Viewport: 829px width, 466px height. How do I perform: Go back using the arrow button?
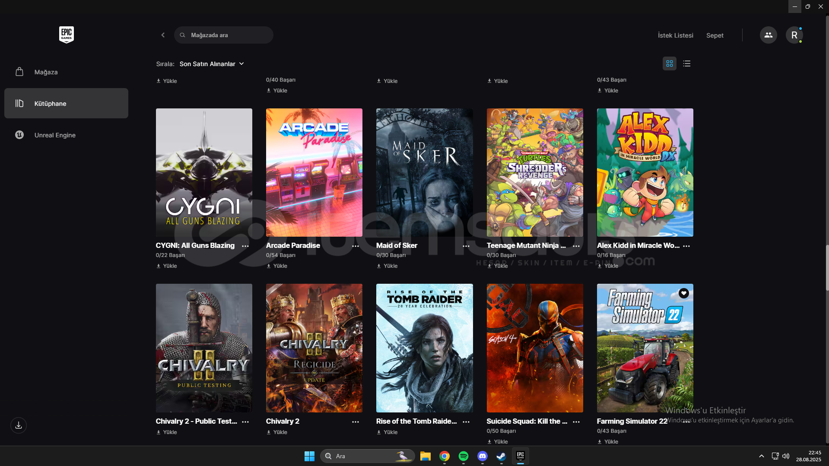click(x=163, y=35)
